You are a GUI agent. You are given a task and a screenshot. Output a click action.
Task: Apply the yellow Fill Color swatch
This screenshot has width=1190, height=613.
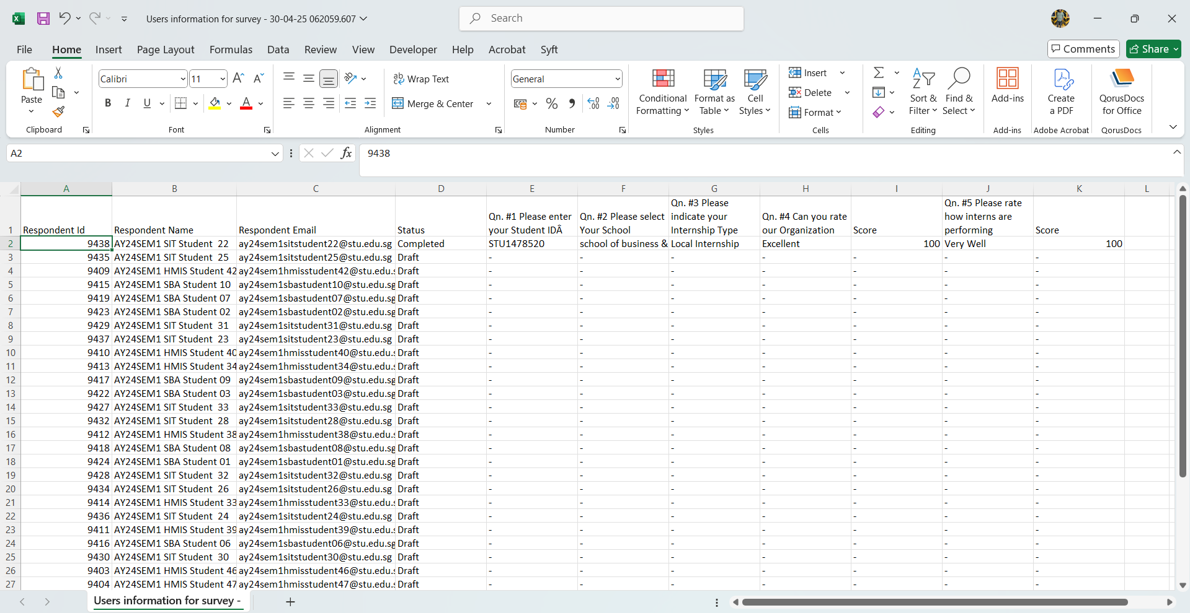coord(215,103)
